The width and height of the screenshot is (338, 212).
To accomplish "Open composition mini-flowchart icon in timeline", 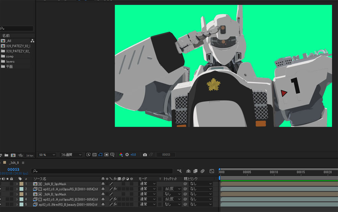I will coord(179,171).
